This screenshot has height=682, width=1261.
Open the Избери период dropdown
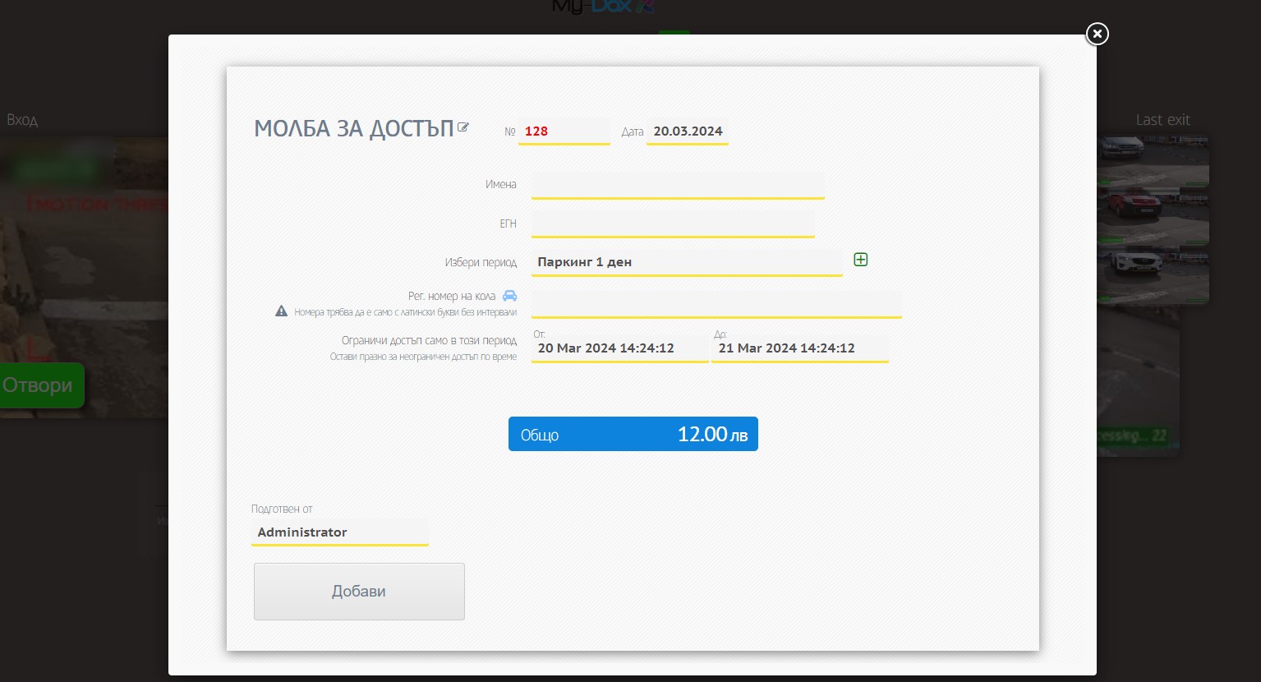coord(687,262)
